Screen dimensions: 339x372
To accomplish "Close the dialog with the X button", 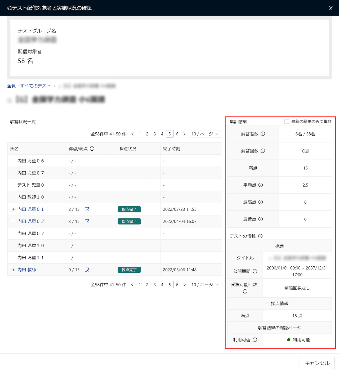I will (x=331, y=8).
